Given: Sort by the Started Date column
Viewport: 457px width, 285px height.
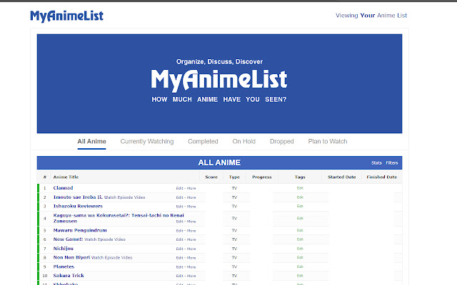Looking at the screenshot, I should tap(342, 177).
